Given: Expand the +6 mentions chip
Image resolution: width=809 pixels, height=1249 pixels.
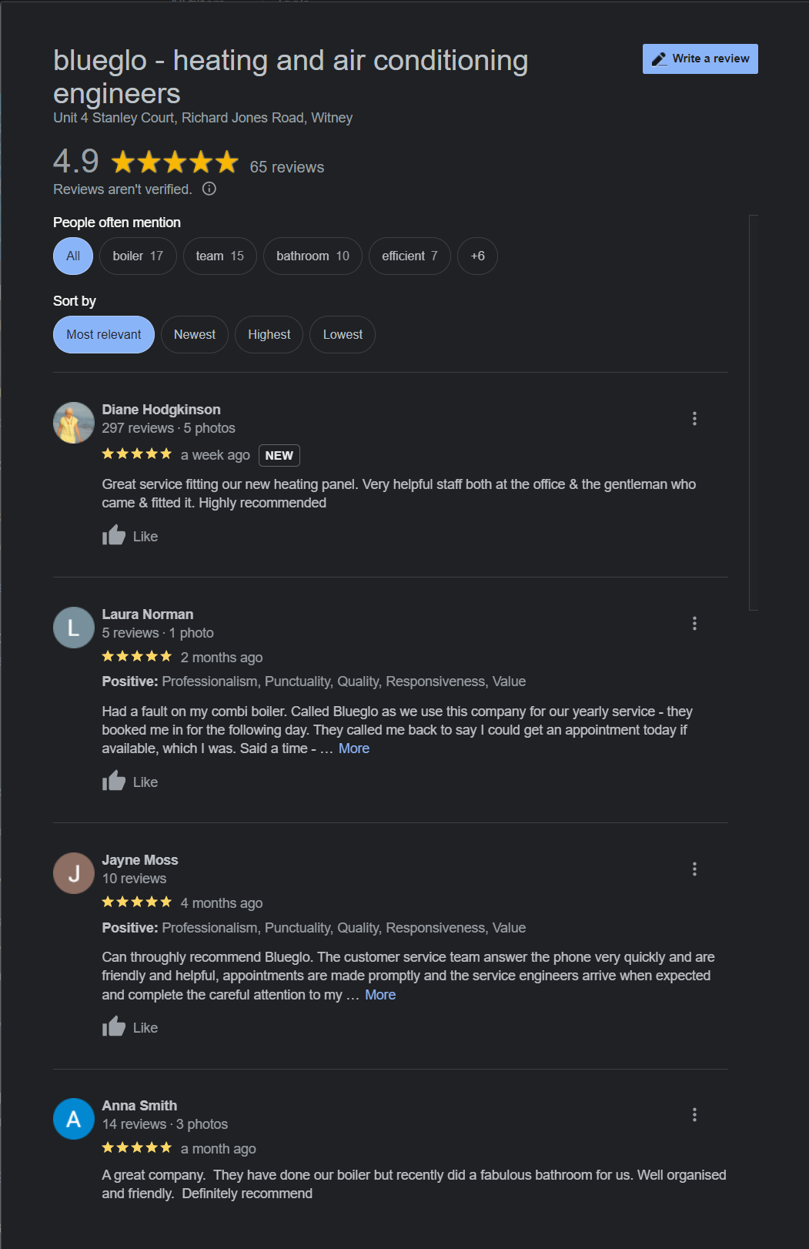Looking at the screenshot, I should (477, 256).
